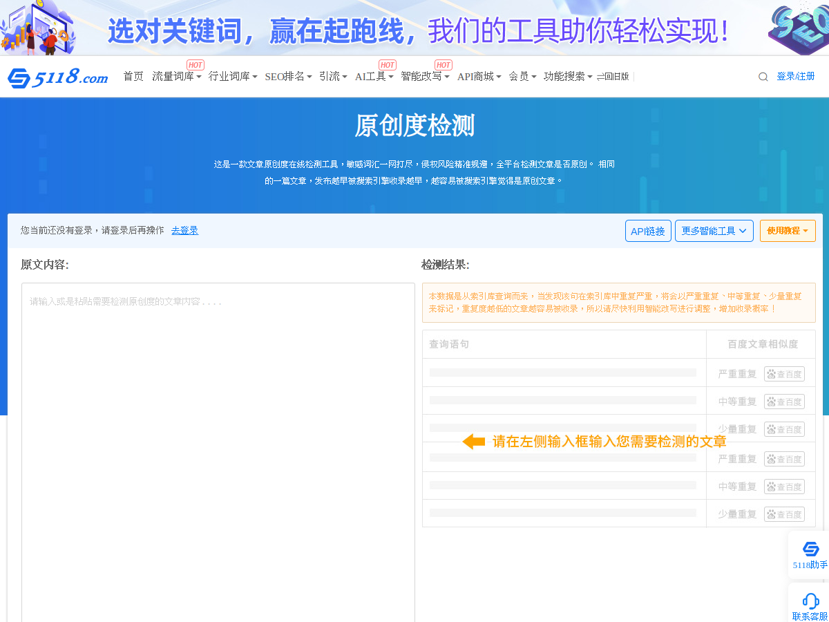Expand 流量词库 menu
The image size is (829, 622).
coord(177,77)
